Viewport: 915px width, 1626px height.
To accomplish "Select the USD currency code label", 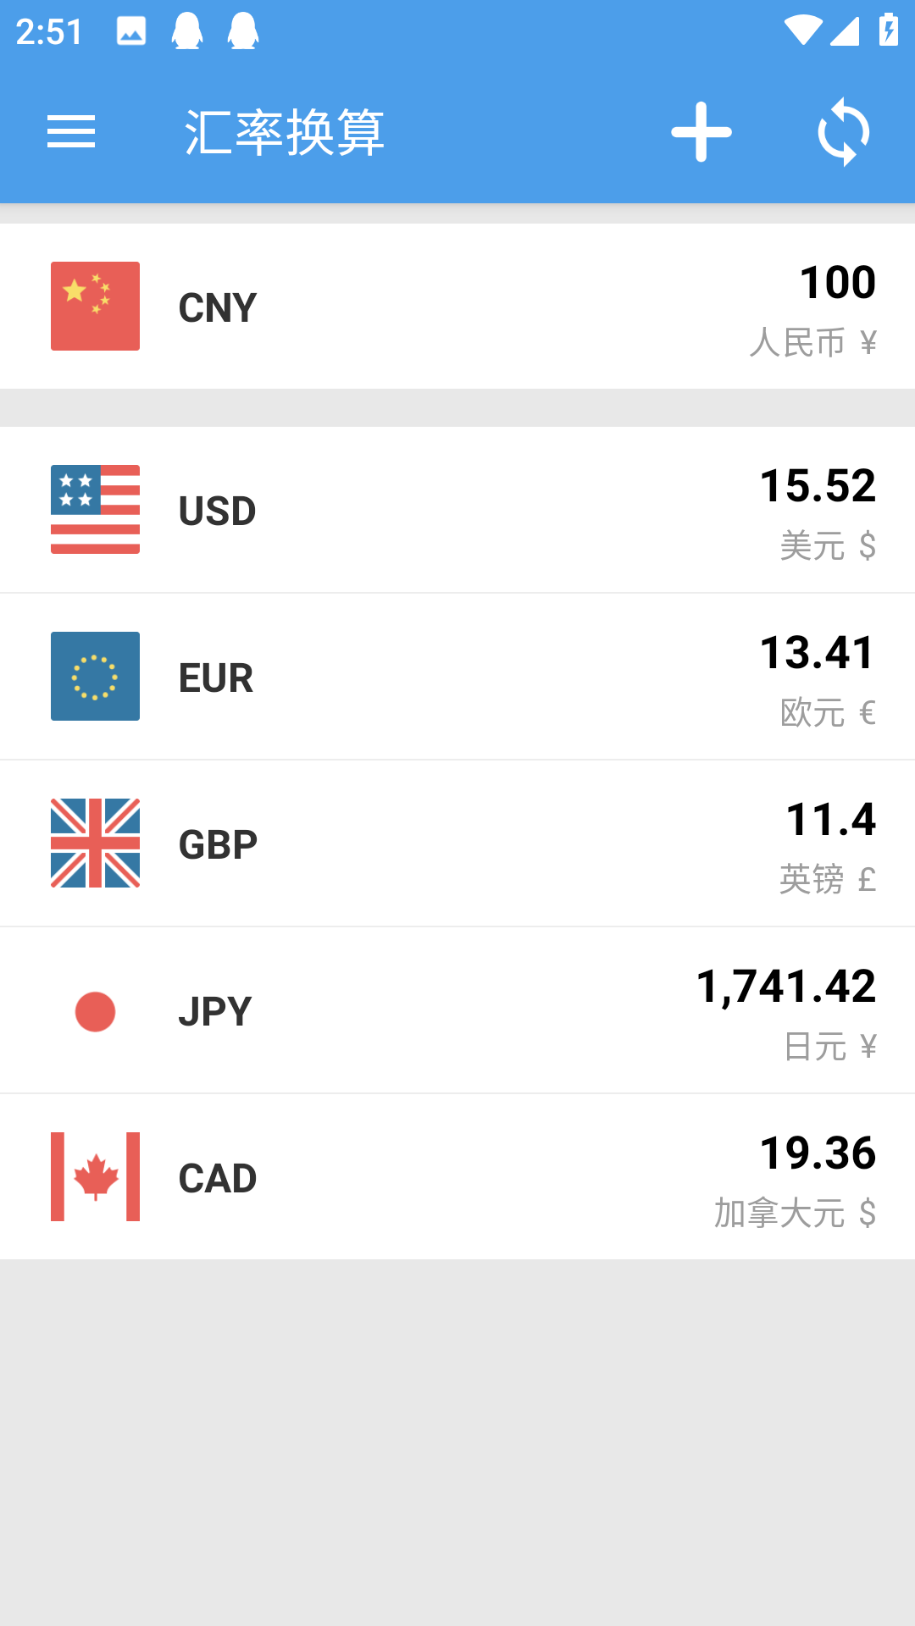I will [x=217, y=511].
